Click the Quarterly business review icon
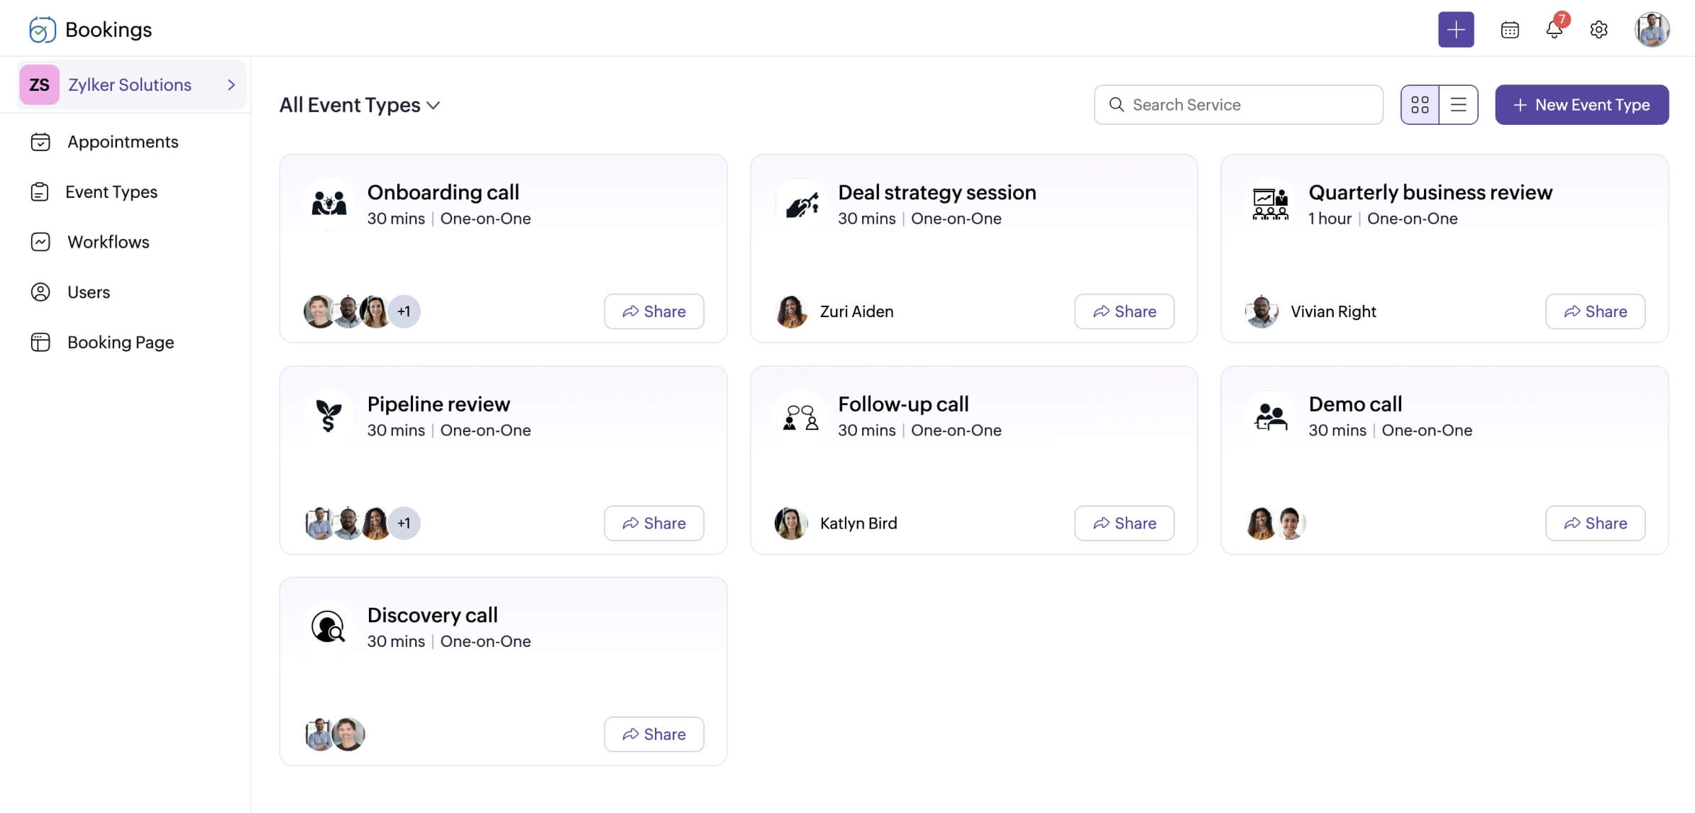The image size is (1695, 813). (1270, 204)
